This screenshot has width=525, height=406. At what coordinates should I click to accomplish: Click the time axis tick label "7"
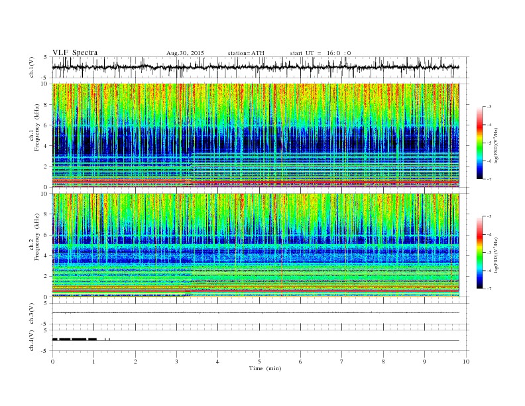pos(342,362)
